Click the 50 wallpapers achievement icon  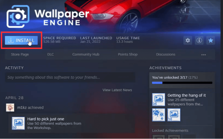pos(18,123)
